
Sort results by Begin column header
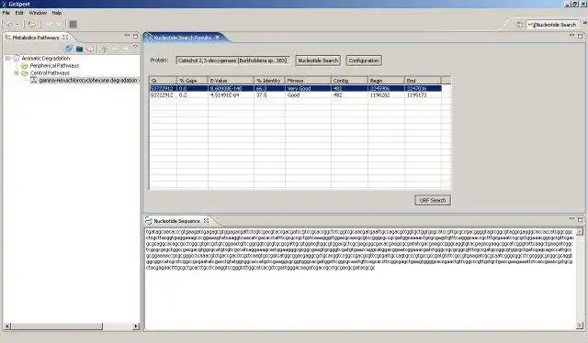(x=386, y=80)
